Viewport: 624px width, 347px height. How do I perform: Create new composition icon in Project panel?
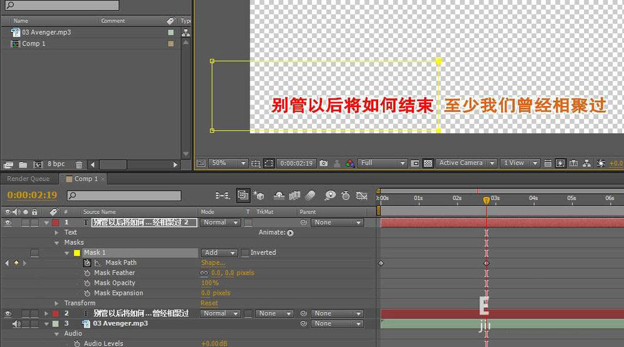38,164
